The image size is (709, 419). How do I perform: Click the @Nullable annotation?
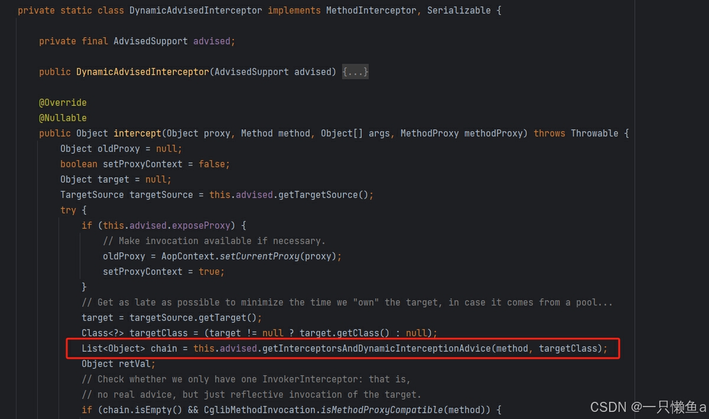coord(63,118)
